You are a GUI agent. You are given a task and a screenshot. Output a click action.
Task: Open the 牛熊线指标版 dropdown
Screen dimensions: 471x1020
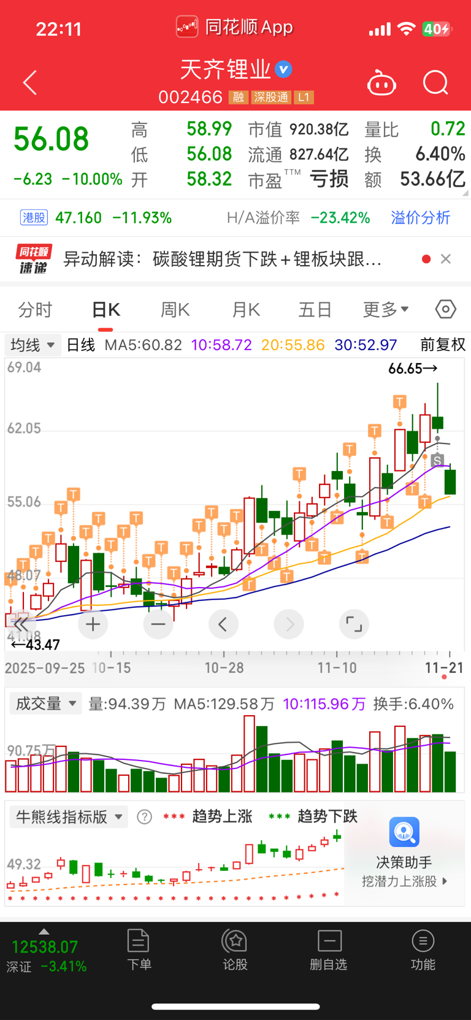click(x=69, y=817)
